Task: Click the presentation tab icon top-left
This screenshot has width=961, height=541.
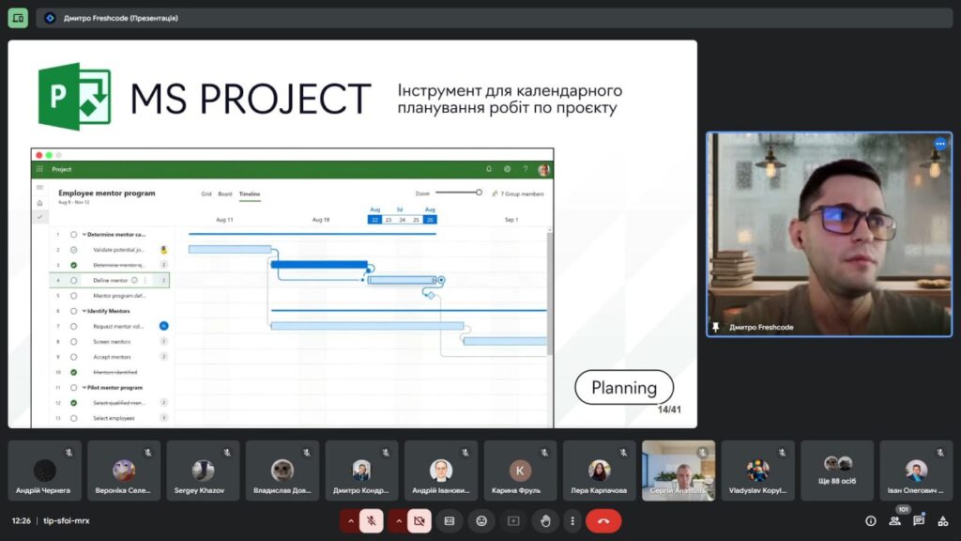Action: coord(18,18)
